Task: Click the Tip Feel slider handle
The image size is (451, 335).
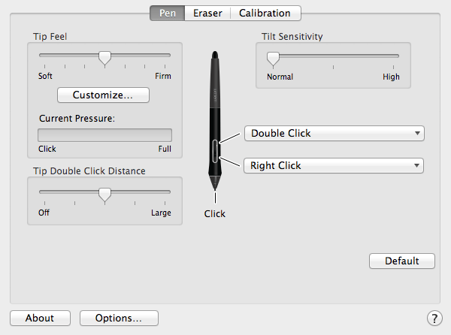Action: coord(104,58)
